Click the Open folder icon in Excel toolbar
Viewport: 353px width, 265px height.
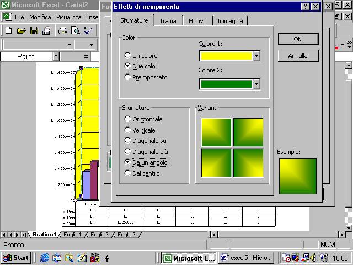(x=22, y=30)
